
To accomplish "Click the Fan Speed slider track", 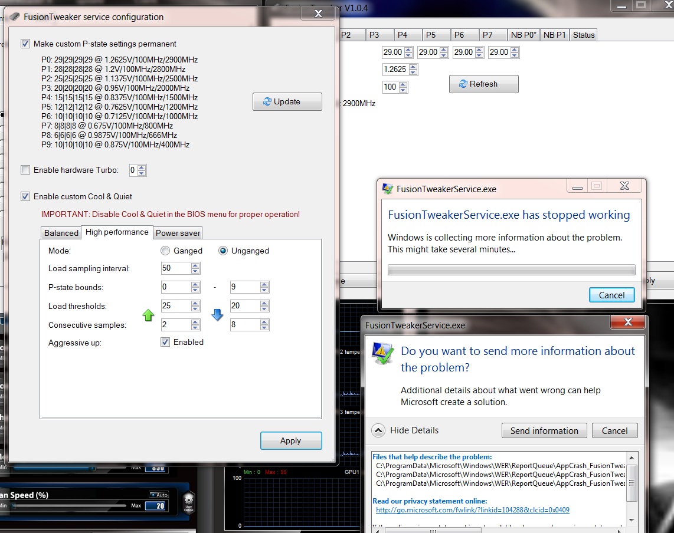I will [69, 505].
